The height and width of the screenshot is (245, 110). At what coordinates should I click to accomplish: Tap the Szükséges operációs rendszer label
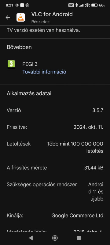coord(42,185)
